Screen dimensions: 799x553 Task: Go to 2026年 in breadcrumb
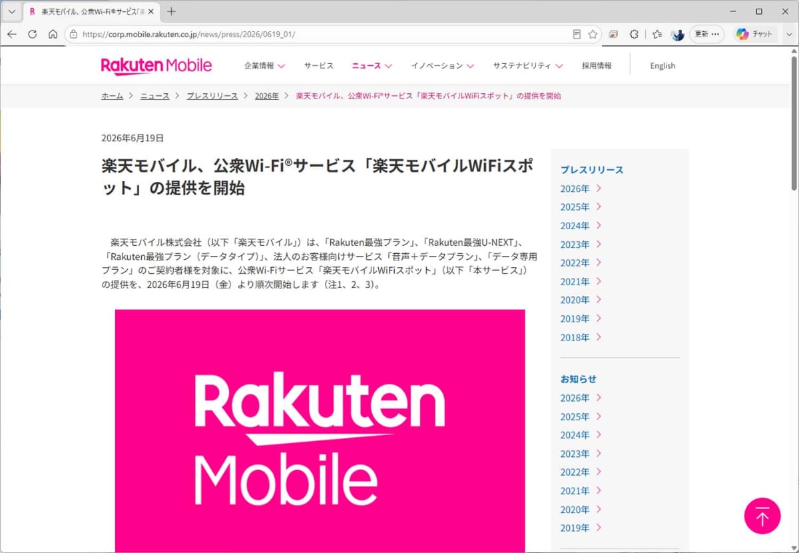(267, 96)
